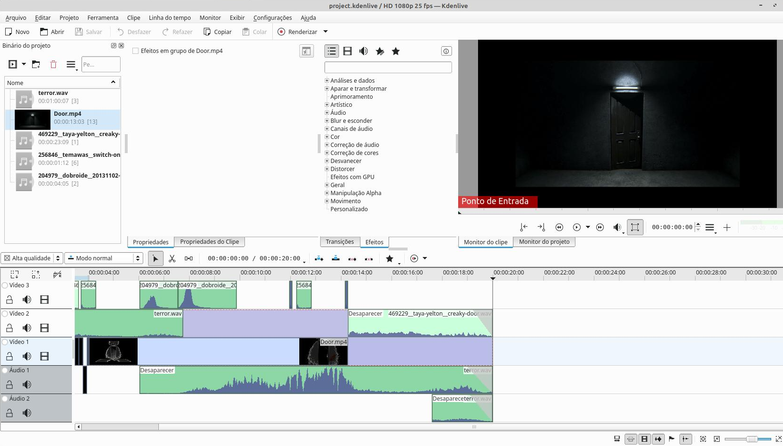Open add-clip dropdown arrow in project bin
Screen dimensions: 783x446
click(x=24, y=64)
